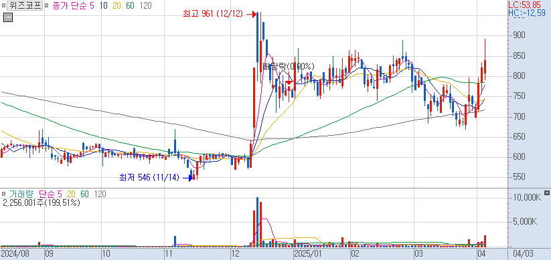551x260 pixels.
Task: Select the volume panel's magenta 5 average label
Action: pyautogui.click(x=60, y=194)
